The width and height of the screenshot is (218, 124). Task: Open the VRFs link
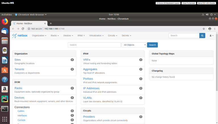pyautogui.click(x=87, y=60)
